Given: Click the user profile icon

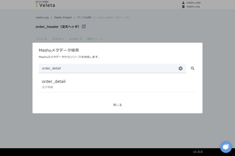Looking at the screenshot, I should coord(183,3).
